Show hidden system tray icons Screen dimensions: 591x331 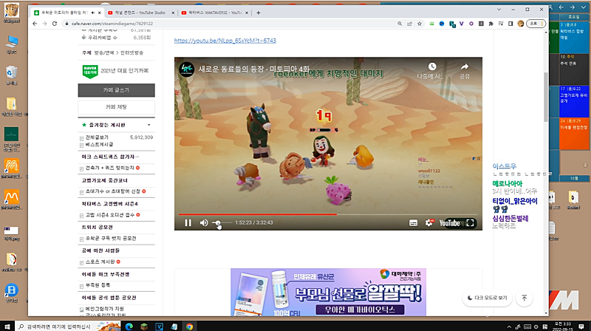click(509, 327)
